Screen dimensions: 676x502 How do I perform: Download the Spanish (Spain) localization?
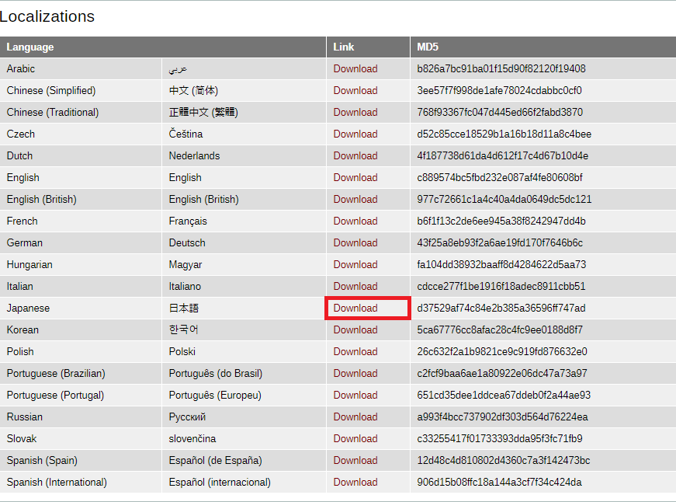tap(355, 460)
